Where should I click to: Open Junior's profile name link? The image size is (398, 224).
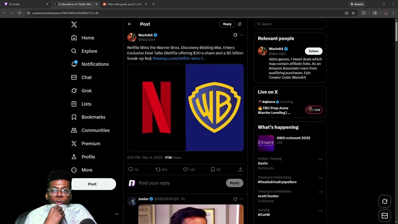(143, 199)
